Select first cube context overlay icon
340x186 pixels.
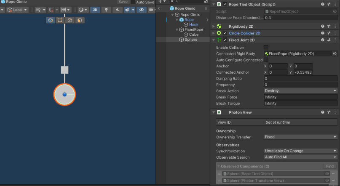(51, 20)
